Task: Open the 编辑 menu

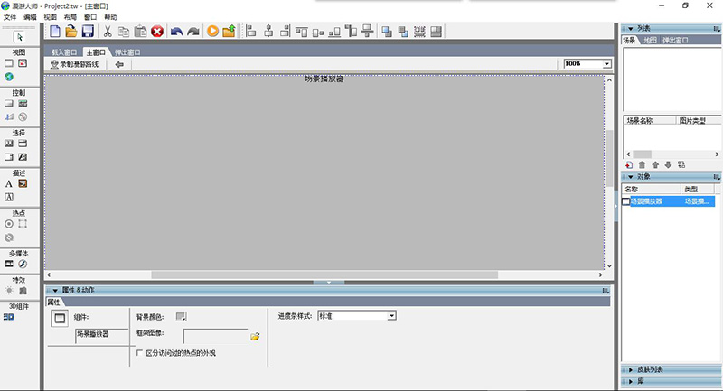Action: click(x=30, y=17)
